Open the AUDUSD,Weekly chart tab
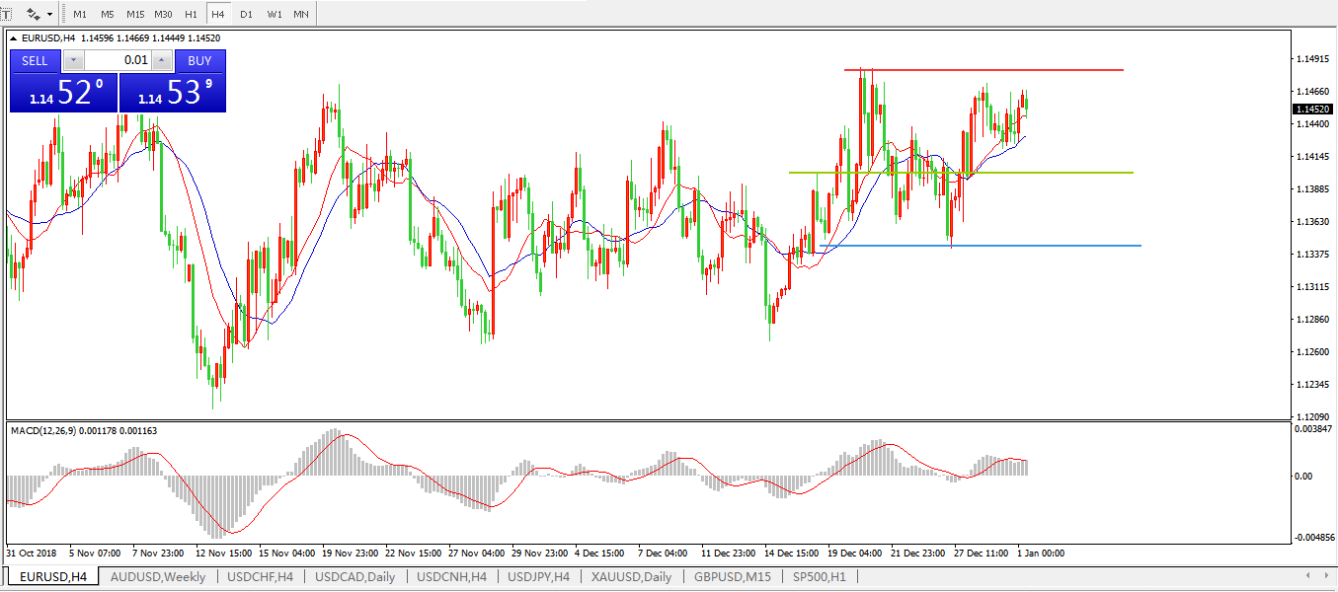The width and height of the screenshot is (1338, 592). (158, 576)
